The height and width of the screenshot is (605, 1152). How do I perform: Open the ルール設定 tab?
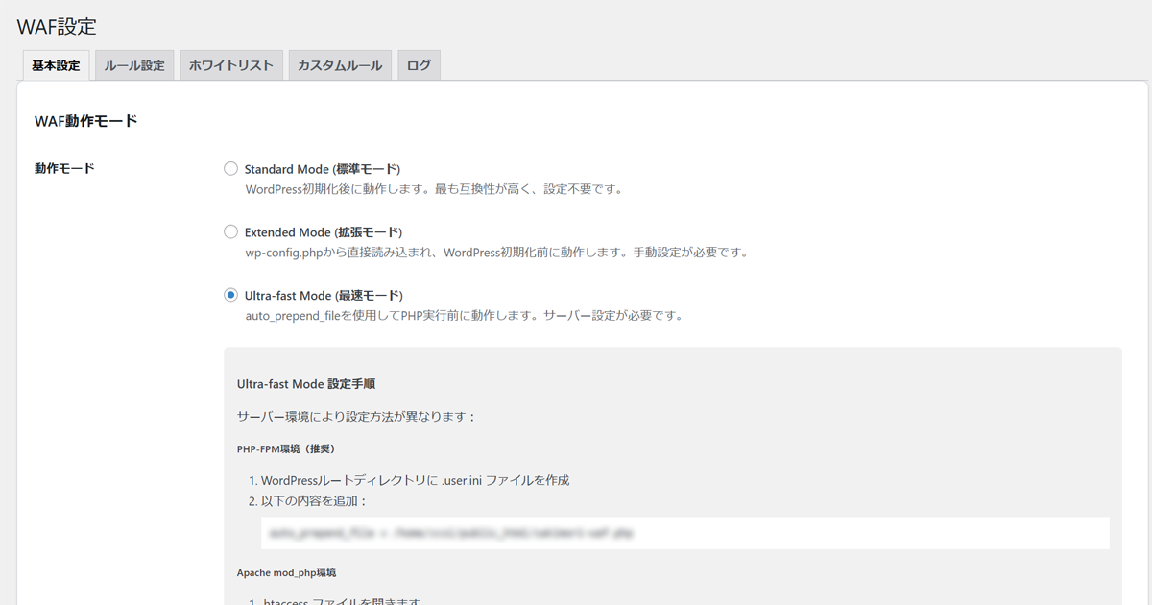[x=134, y=66]
